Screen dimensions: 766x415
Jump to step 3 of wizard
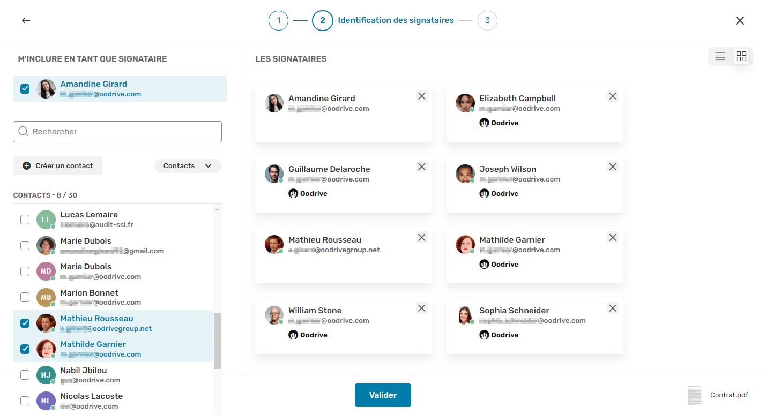(487, 21)
